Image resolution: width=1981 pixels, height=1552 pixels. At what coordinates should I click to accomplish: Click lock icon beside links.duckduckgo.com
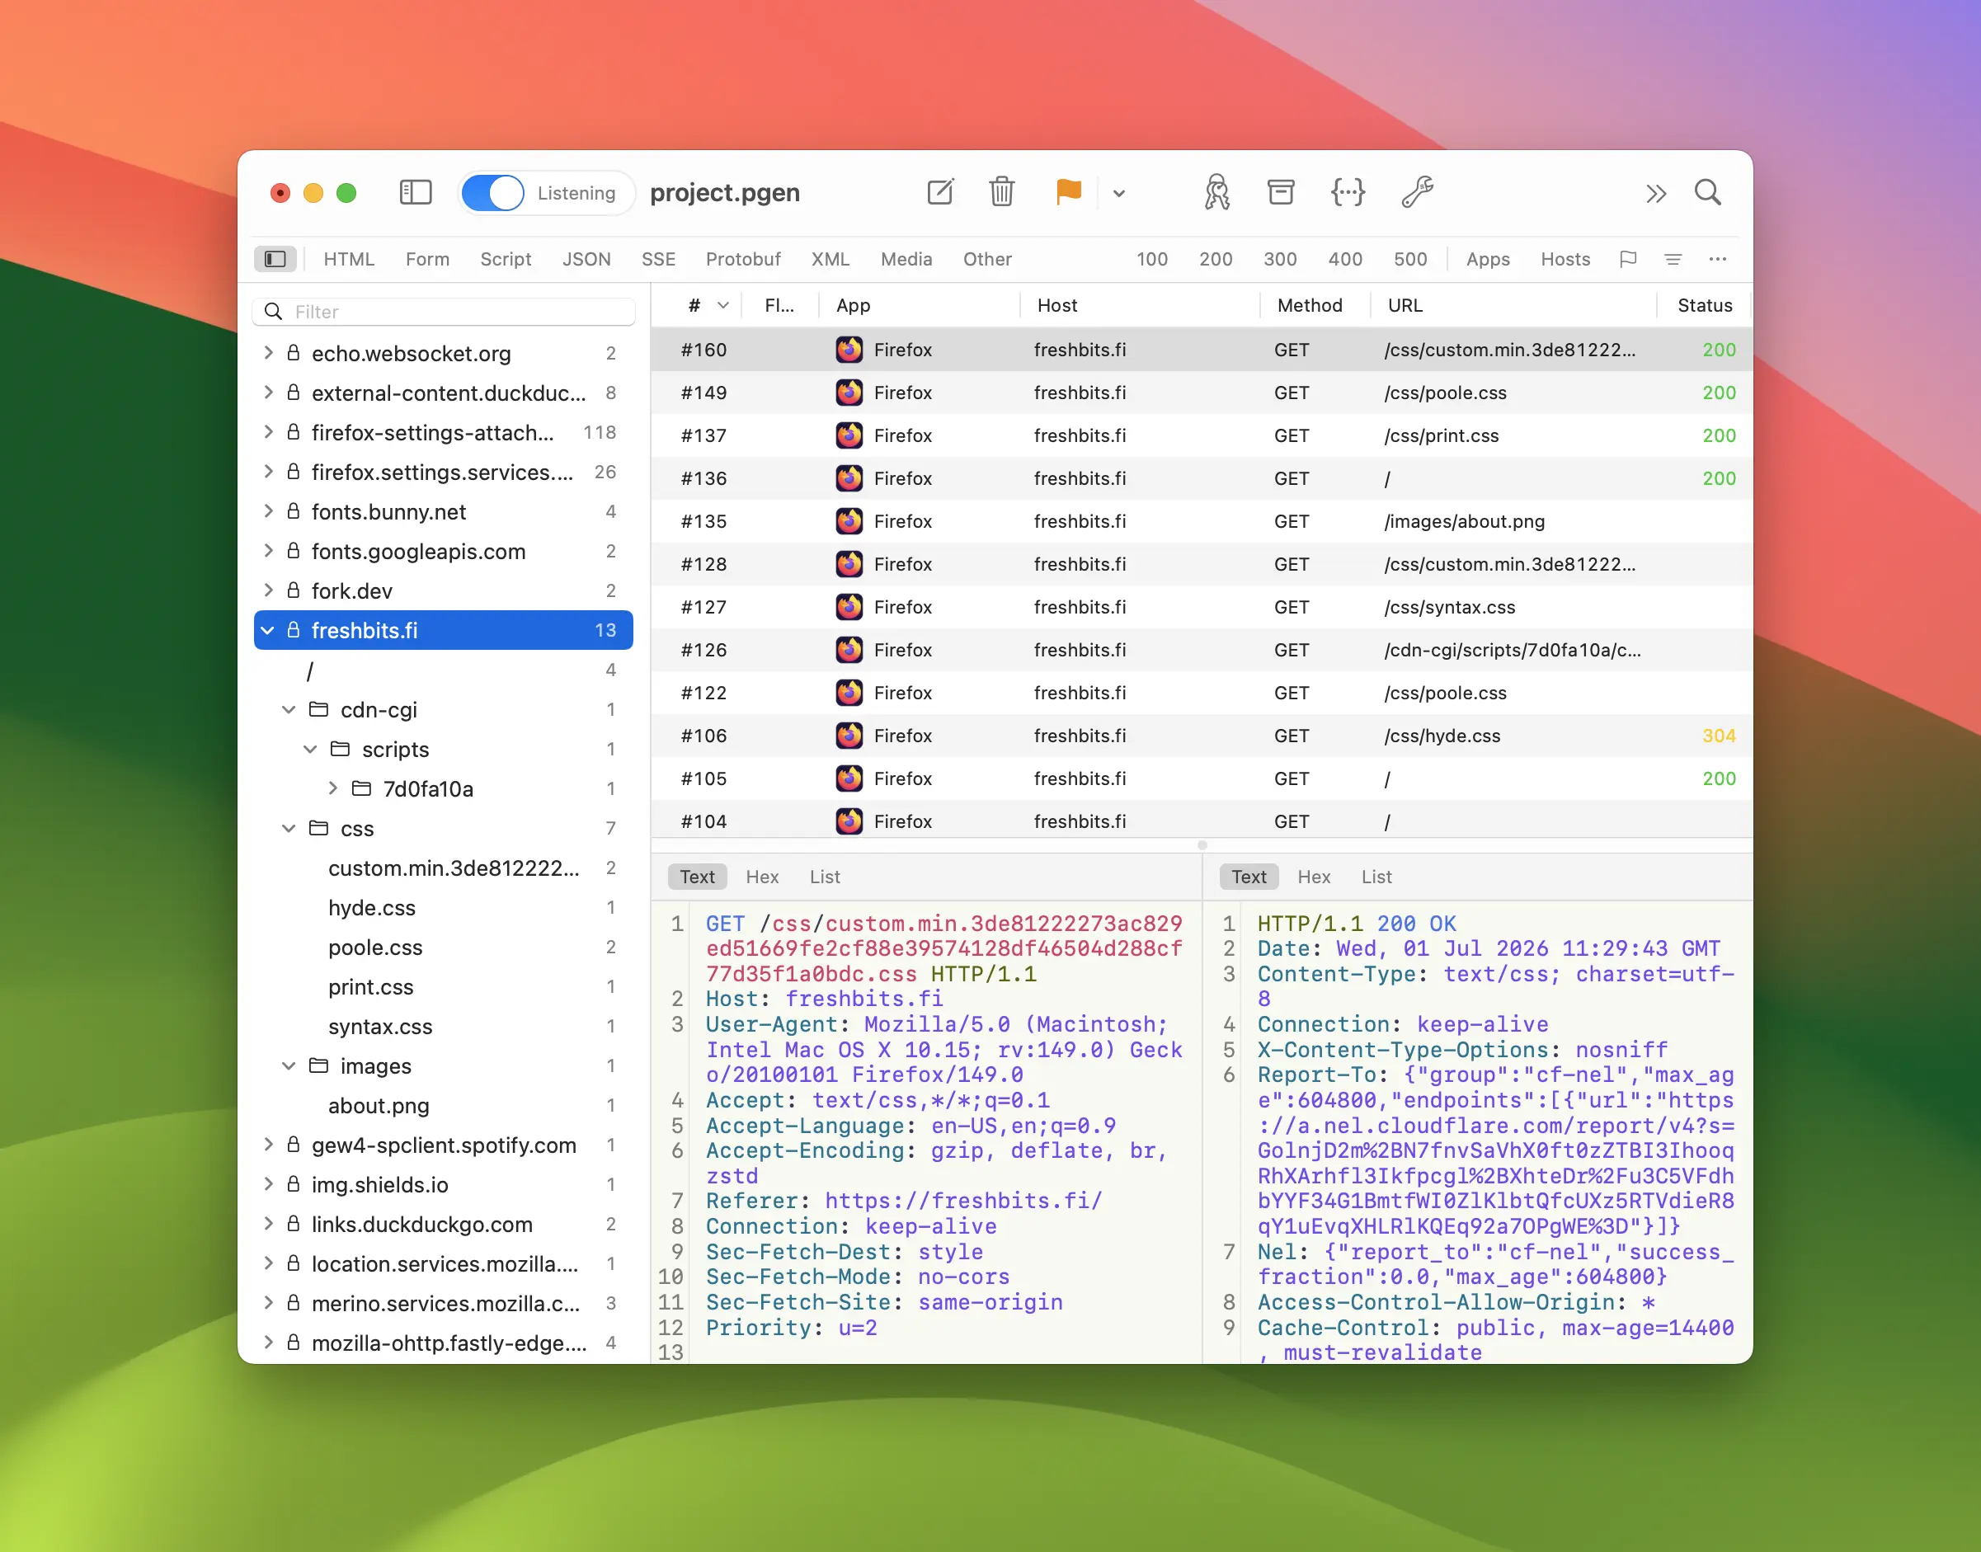coord(294,1224)
